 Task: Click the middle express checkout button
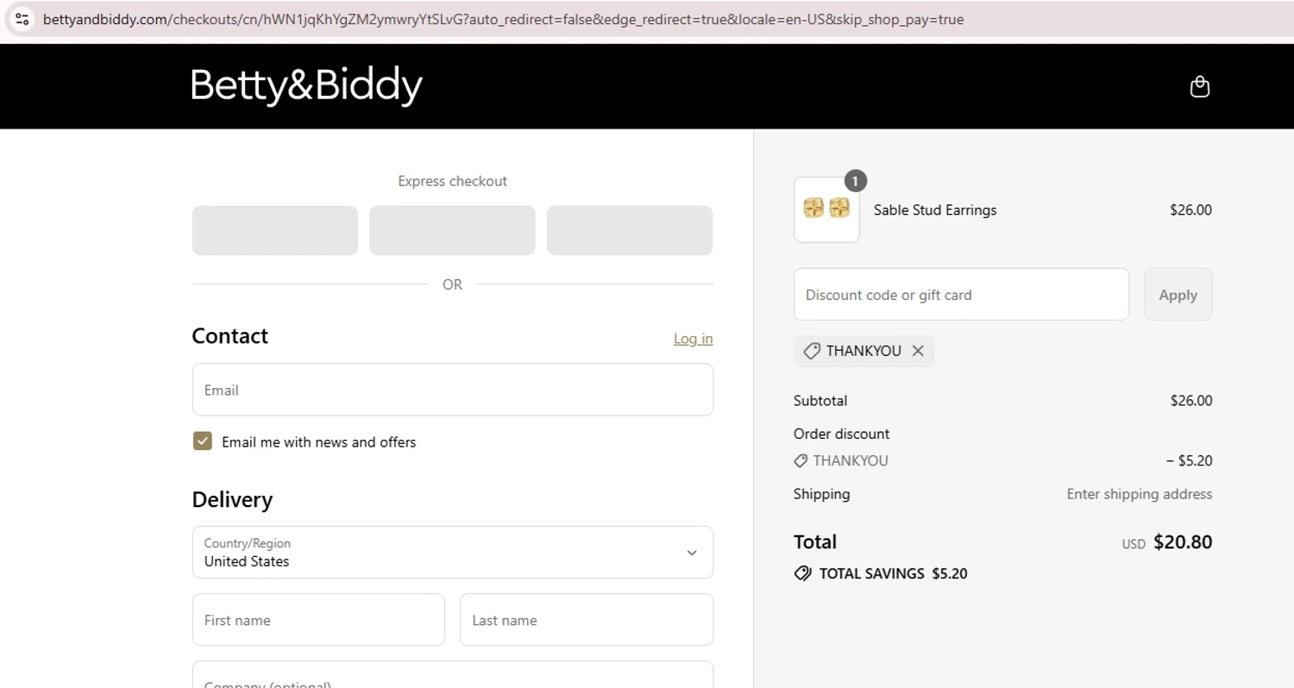pos(452,230)
